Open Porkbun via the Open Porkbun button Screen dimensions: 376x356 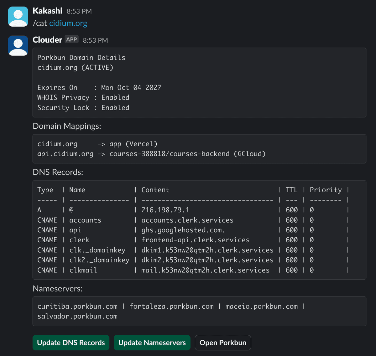(223, 343)
